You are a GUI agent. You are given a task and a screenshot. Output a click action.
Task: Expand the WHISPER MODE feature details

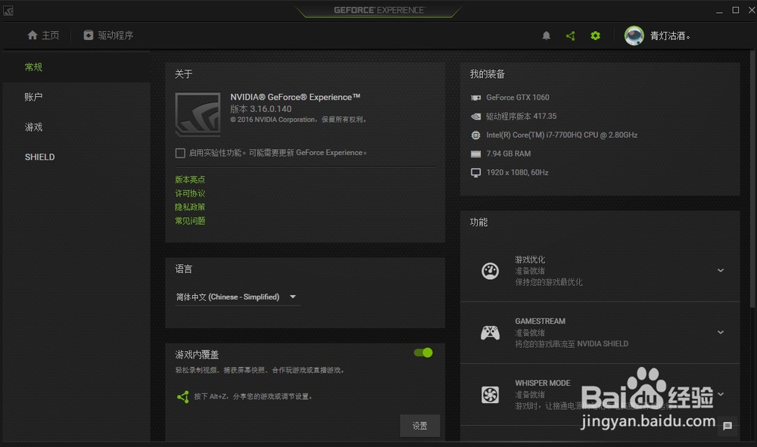coord(720,395)
